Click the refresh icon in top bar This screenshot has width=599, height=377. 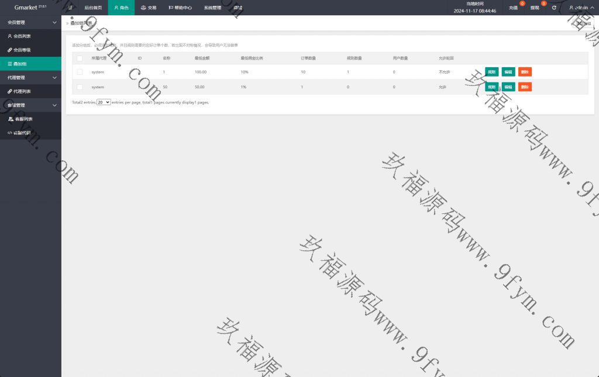[x=554, y=8]
